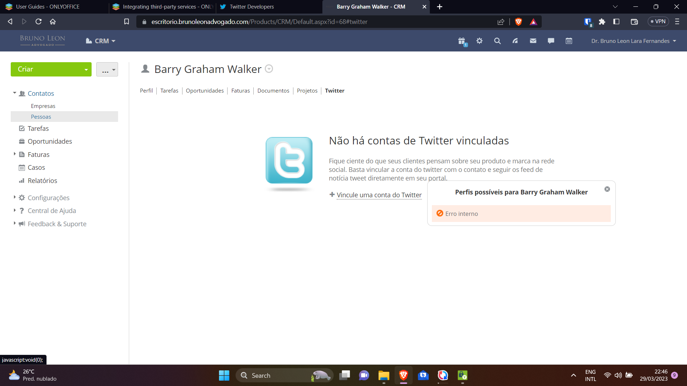This screenshot has height=386, width=687.
Task: Open the browser hamburger menu
Action: pos(677,22)
